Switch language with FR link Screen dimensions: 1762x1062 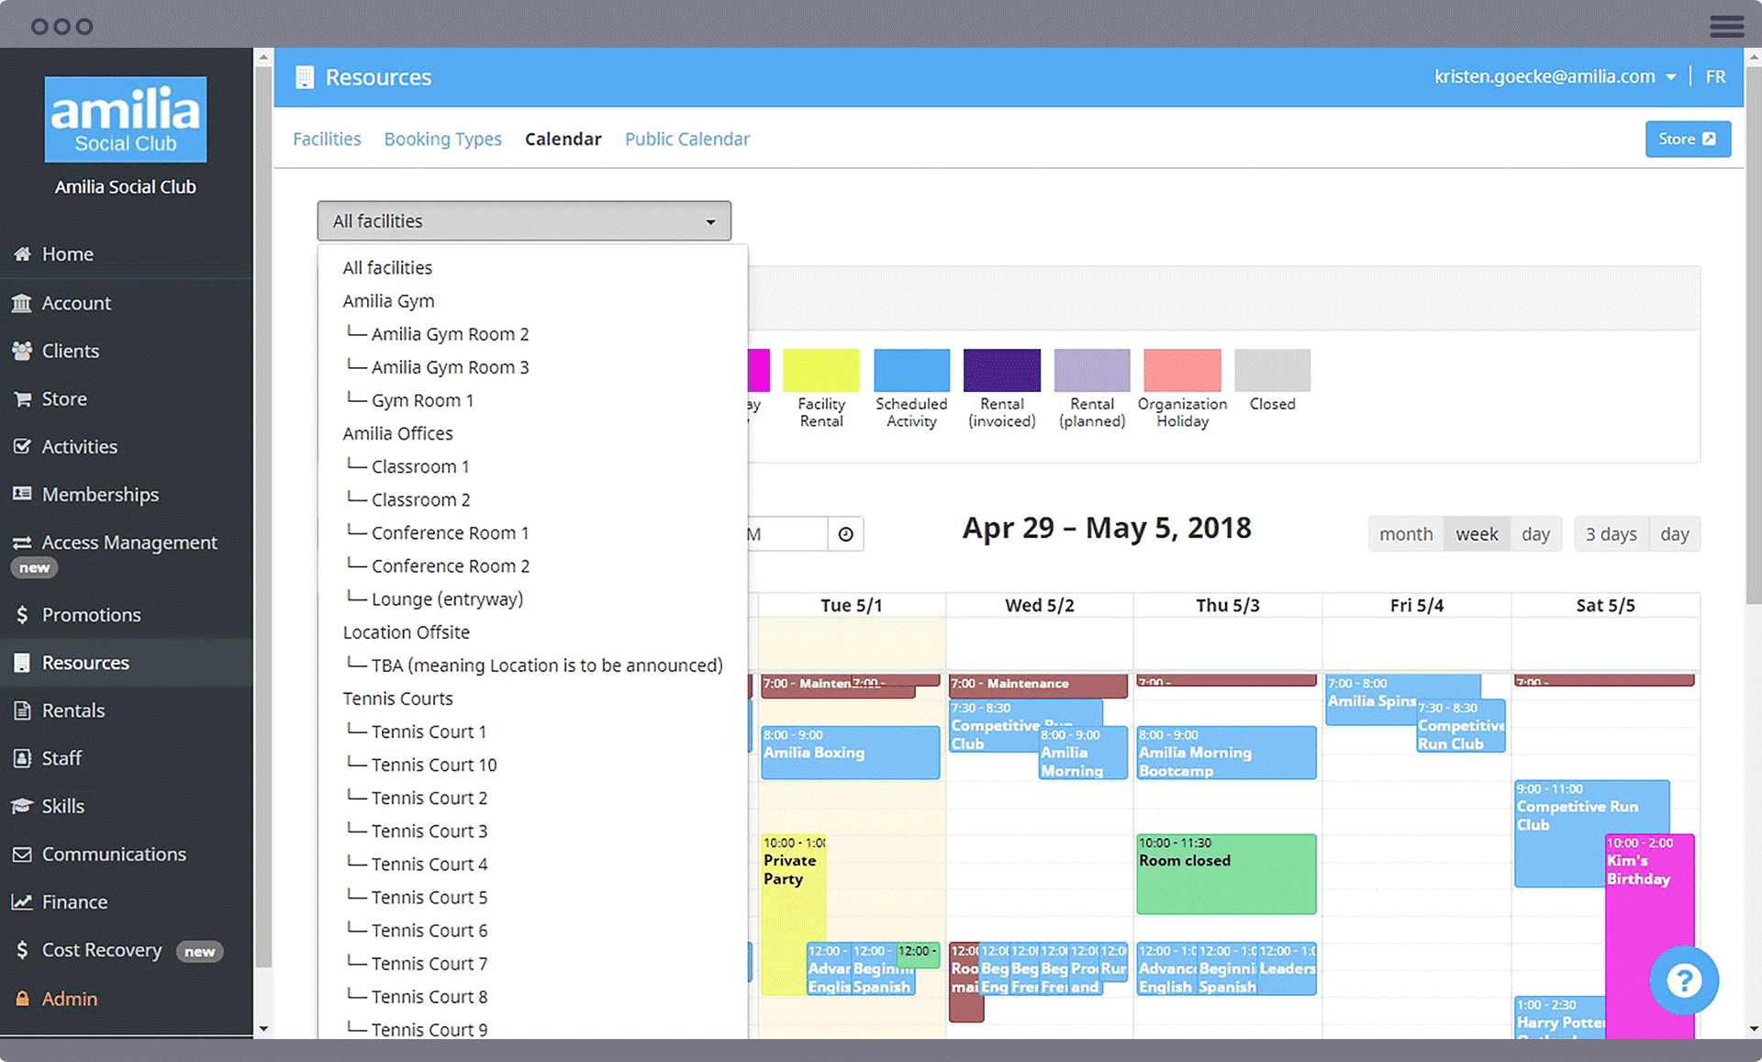tap(1714, 77)
